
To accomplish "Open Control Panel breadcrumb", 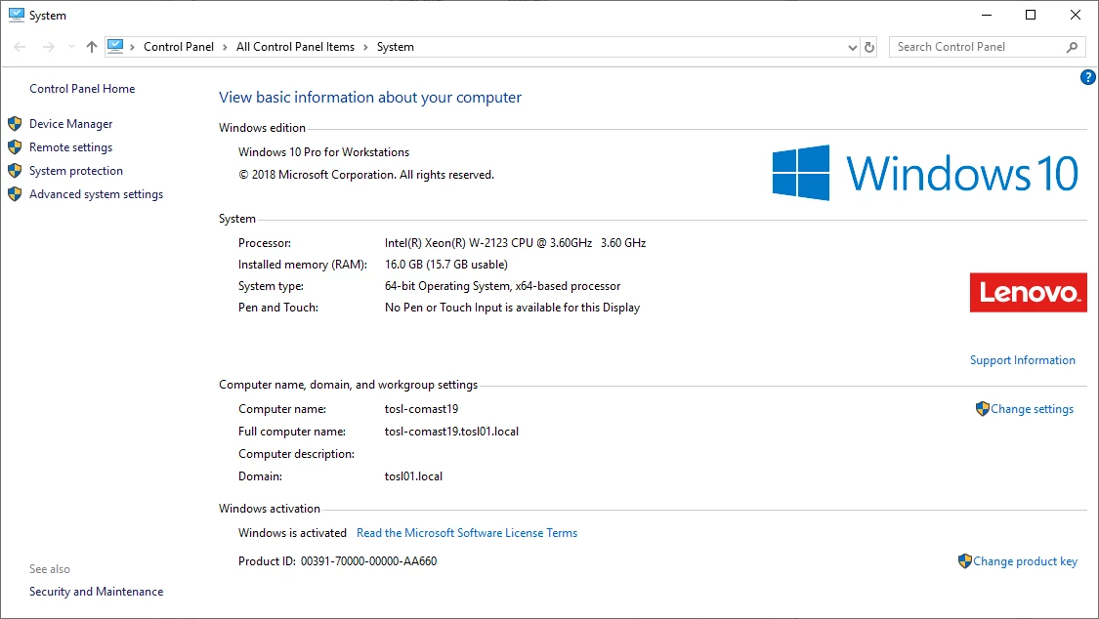I will point(179,47).
